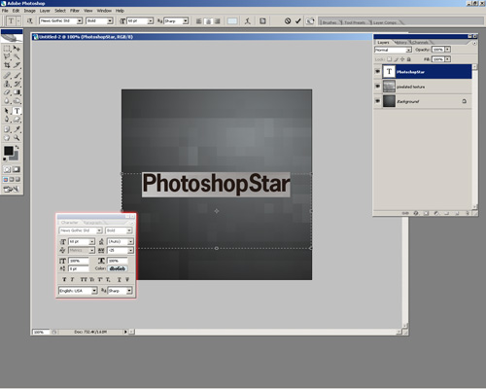Select the Zoom tool
The height and width of the screenshot is (389, 486).
click(17, 138)
